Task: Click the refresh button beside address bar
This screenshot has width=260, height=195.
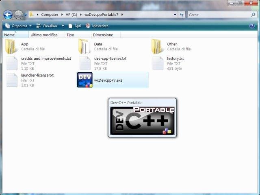Action: click(x=182, y=15)
